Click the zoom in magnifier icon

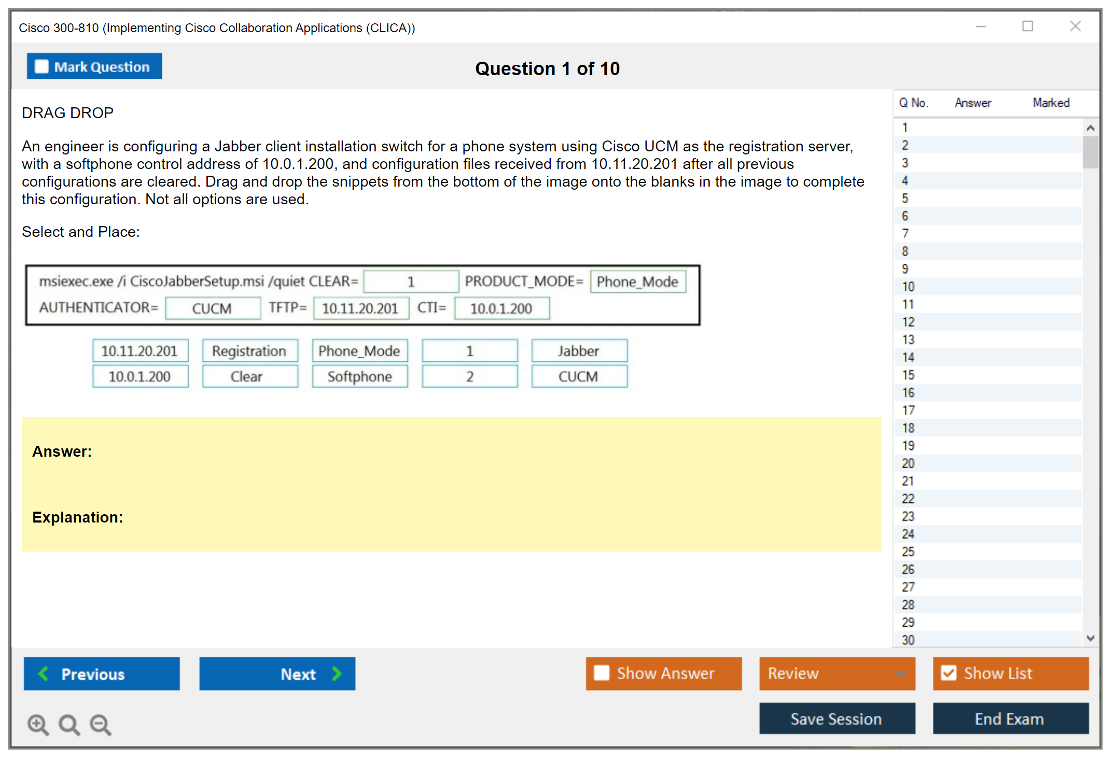point(38,724)
